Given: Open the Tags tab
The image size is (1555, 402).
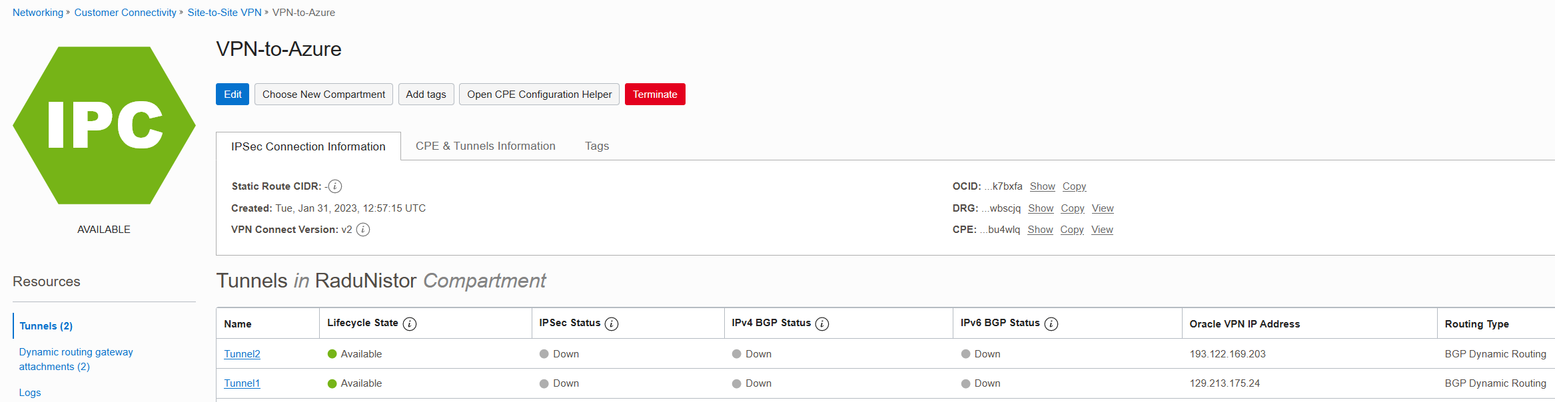Looking at the screenshot, I should [x=596, y=146].
